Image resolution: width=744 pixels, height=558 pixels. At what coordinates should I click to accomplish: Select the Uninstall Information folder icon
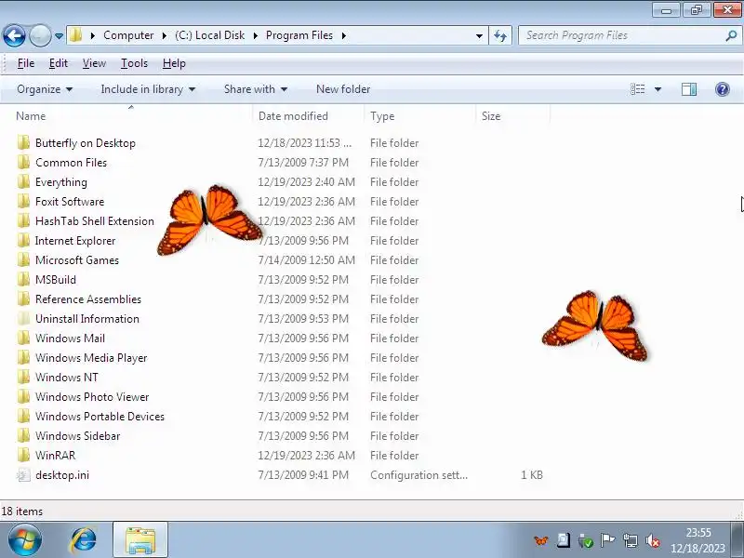pos(23,318)
